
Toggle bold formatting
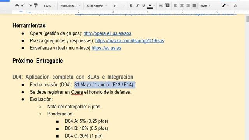131,5
